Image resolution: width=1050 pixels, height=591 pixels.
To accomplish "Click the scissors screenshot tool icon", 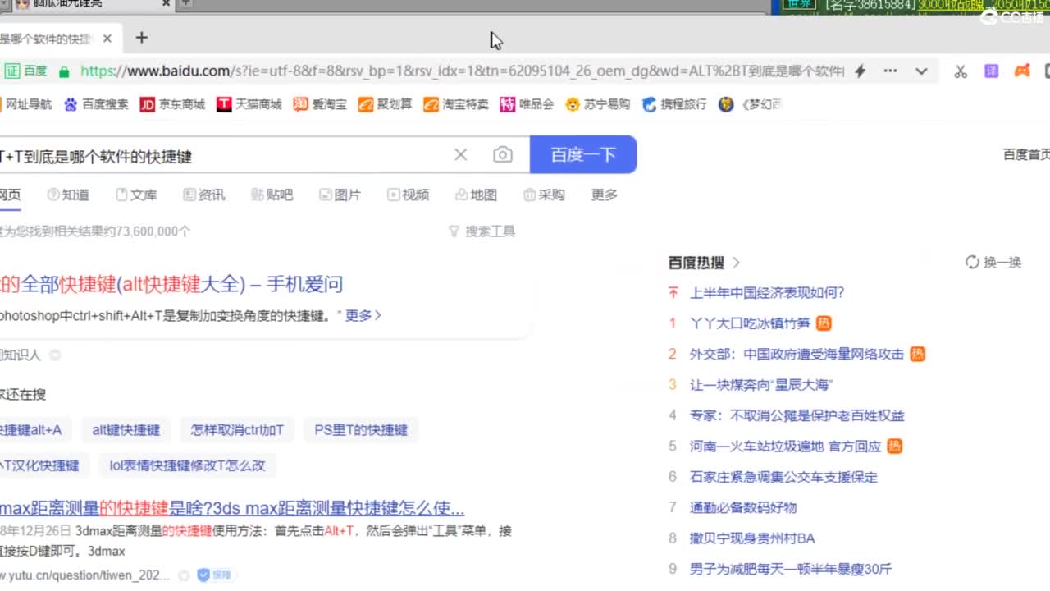I will click(961, 71).
